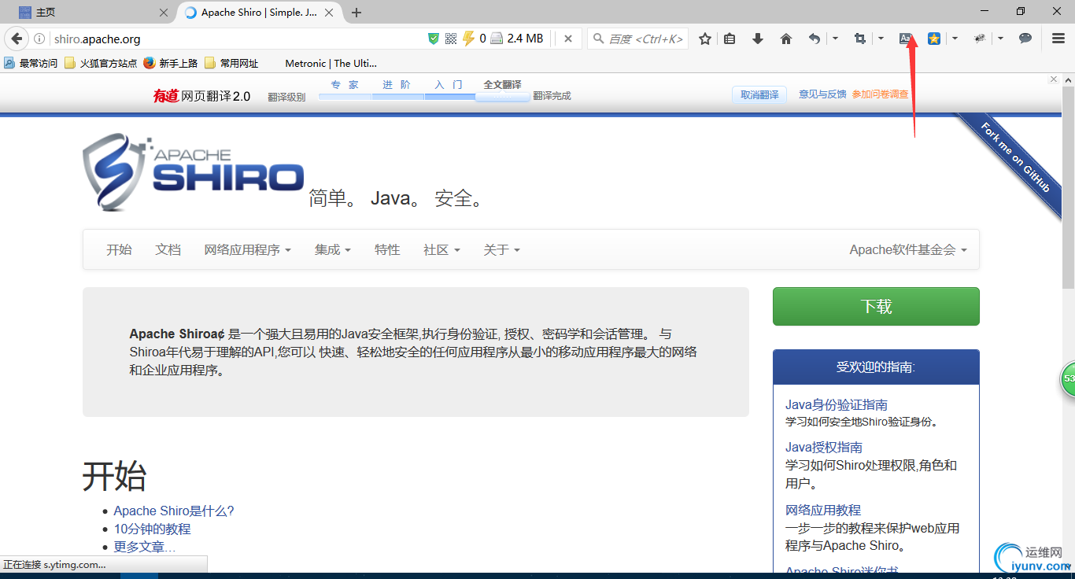
Task: Open 开始 in site navigation
Action: pos(119,249)
